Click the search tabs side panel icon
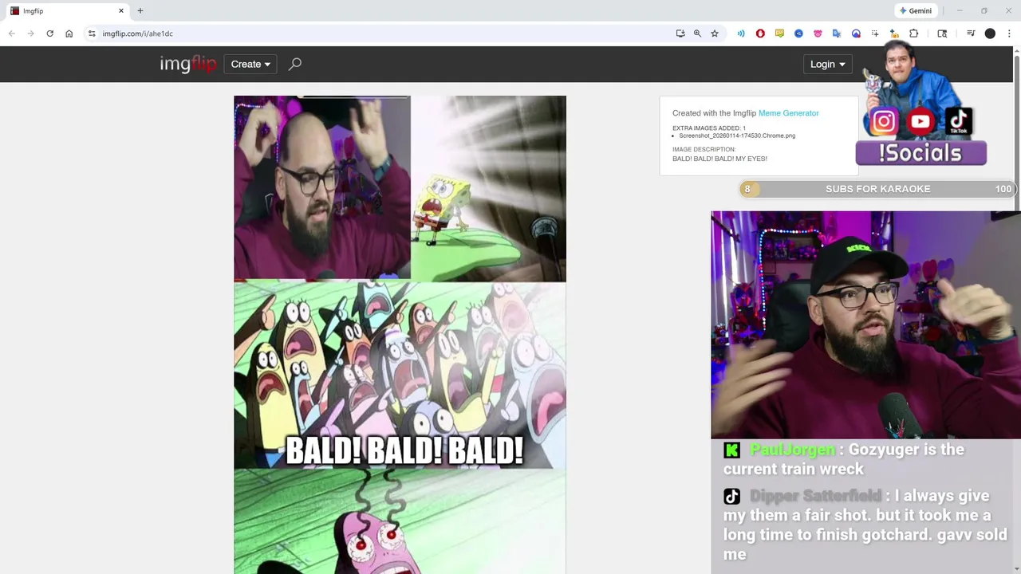Image resolution: width=1021 pixels, height=574 pixels. [x=942, y=33]
